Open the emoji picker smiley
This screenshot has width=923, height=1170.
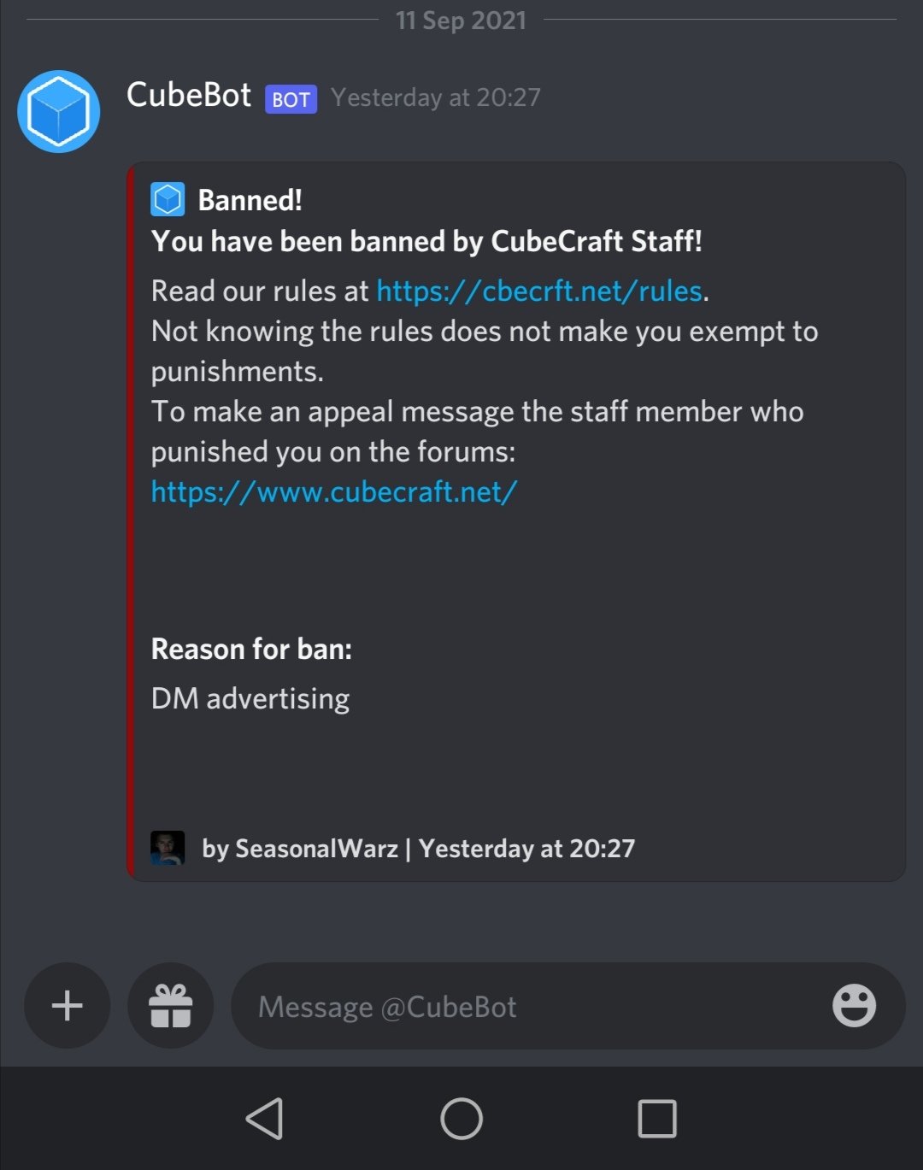pyautogui.click(x=854, y=1005)
